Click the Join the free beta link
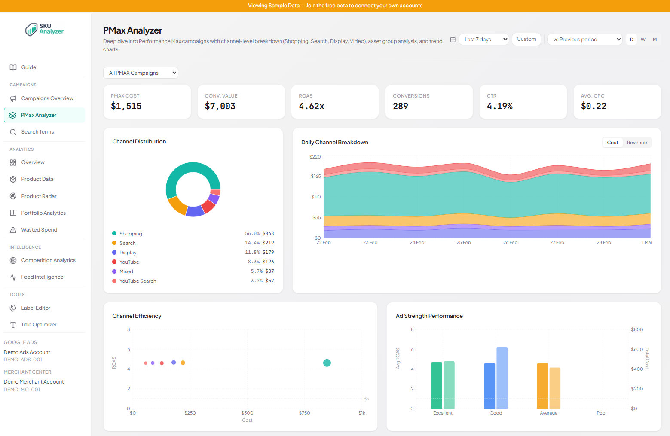 [327, 6]
